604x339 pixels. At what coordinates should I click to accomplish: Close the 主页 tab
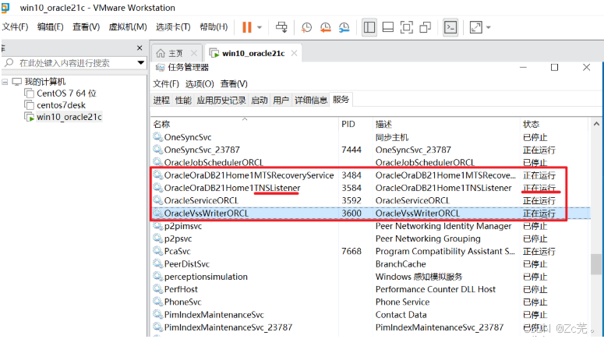pyautogui.click(x=194, y=53)
